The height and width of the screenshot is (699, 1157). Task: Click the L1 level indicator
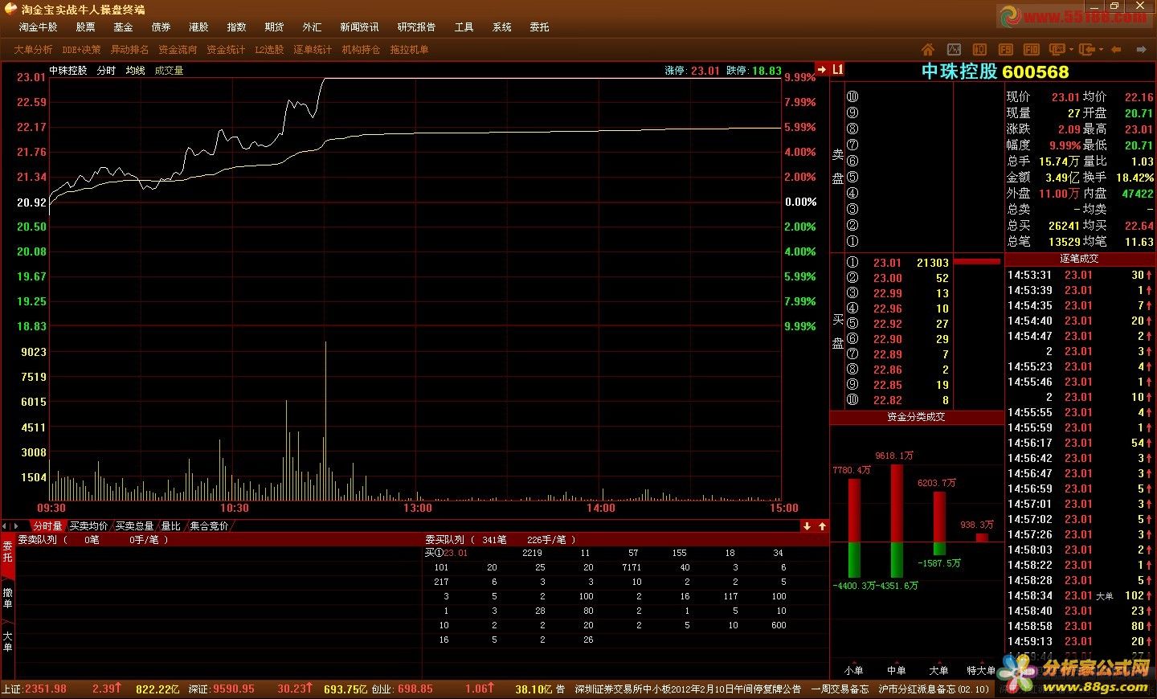[837, 70]
